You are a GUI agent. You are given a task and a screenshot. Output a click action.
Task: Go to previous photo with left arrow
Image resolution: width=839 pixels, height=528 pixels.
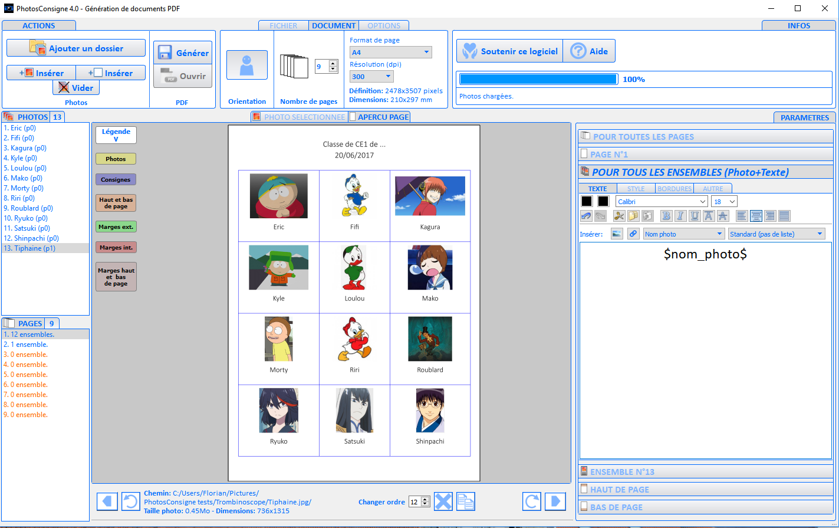tap(107, 502)
